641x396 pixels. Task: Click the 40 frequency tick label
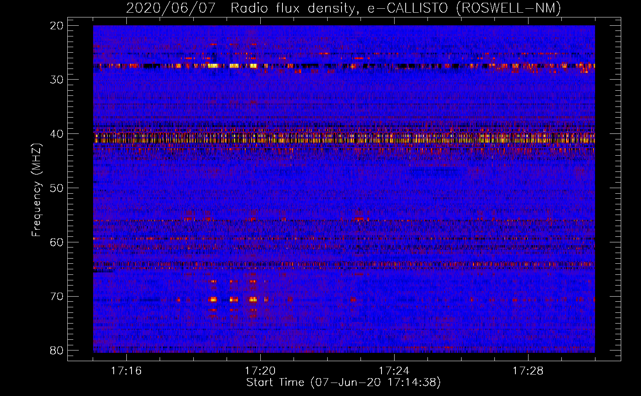coord(57,134)
